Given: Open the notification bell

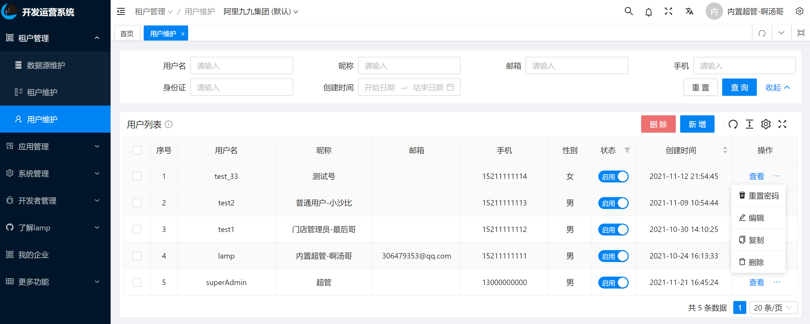Looking at the screenshot, I should coord(648,12).
